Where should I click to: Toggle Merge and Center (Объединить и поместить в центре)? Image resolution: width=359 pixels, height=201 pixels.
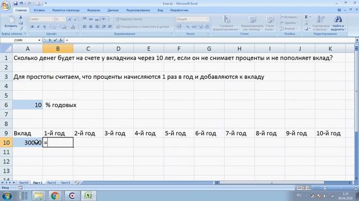(144, 27)
